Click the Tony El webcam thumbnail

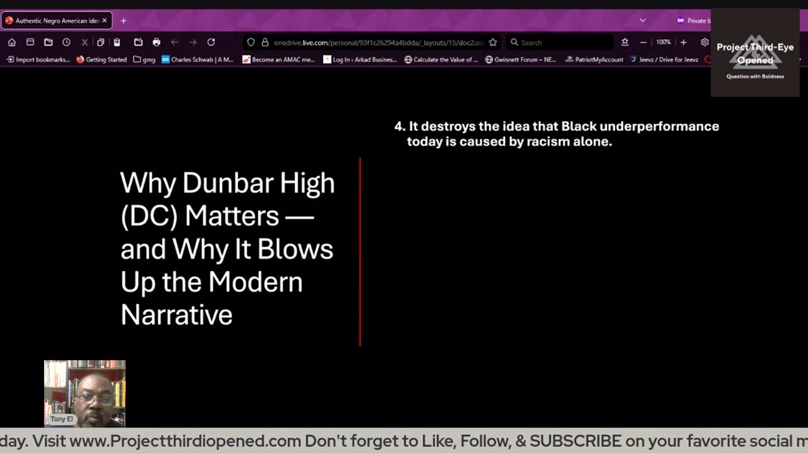pos(85,393)
